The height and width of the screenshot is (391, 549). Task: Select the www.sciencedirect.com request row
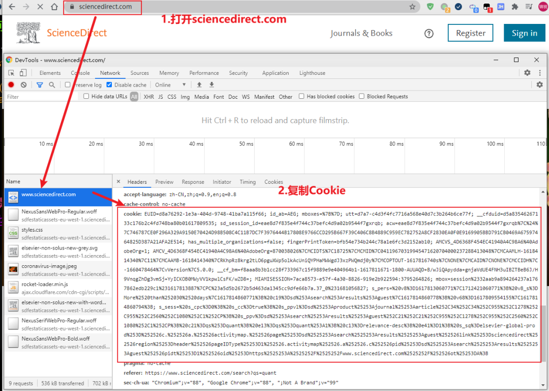tap(58, 197)
